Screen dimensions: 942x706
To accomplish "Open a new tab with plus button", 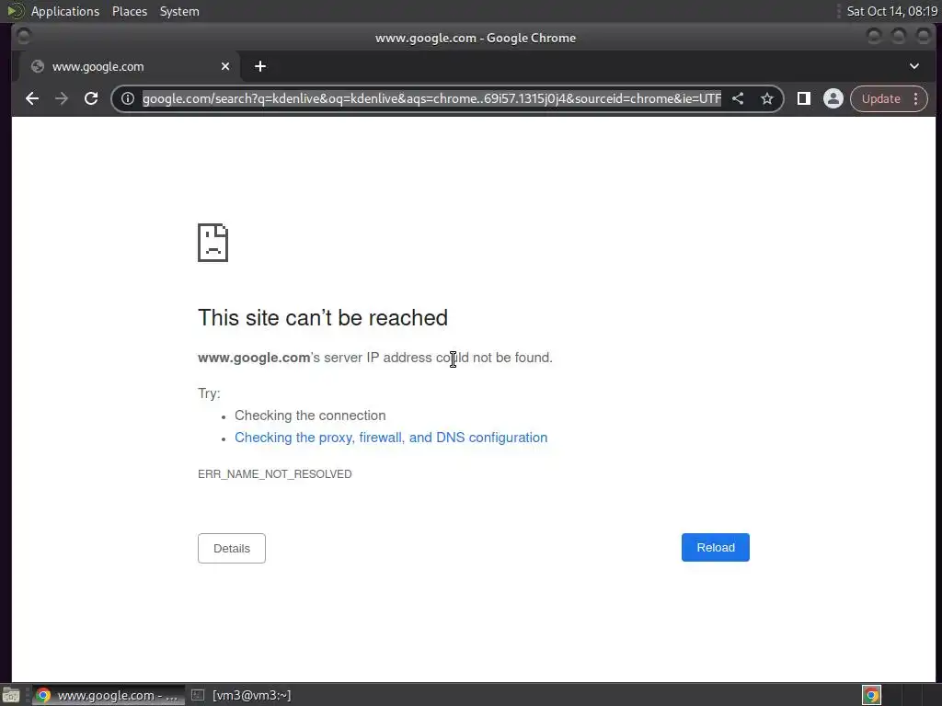I will [x=260, y=66].
